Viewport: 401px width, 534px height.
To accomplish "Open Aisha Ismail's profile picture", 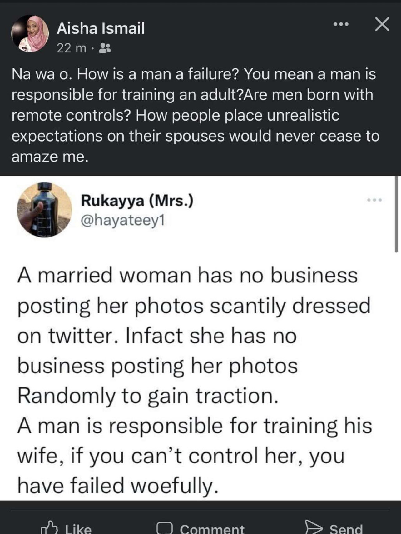I will coord(30,33).
